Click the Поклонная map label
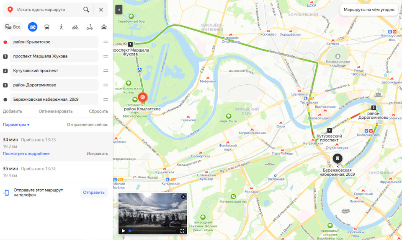The height and width of the screenshot is (240, 402). pyautogui.click(x=276, y=179)
